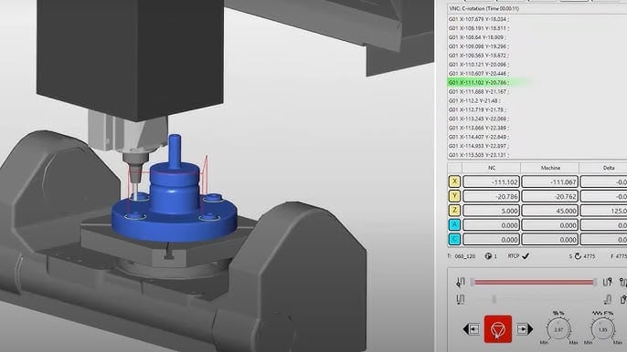Toggle the RTCP checkmark
The height and width of the screenshot is (352, 627).
tap(526, 256)
